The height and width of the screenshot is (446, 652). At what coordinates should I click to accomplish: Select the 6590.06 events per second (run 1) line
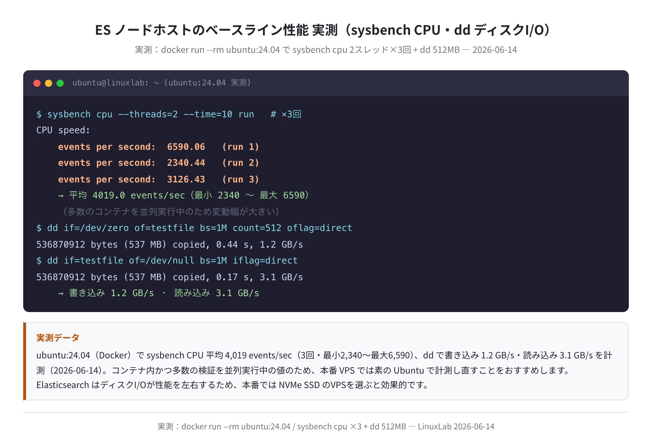(159, 147)
